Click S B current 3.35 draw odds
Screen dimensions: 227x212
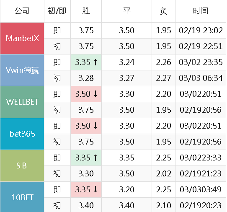tap(126, 158)
